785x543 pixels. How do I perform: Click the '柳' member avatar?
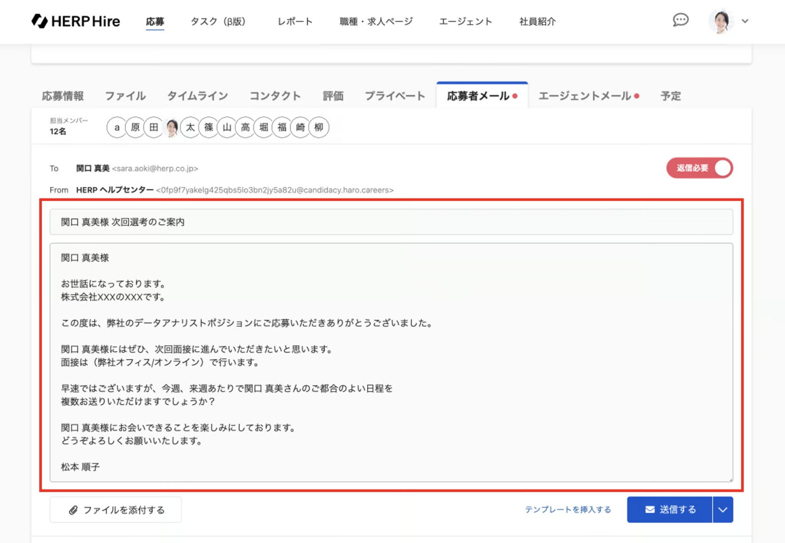pos(319,127)
